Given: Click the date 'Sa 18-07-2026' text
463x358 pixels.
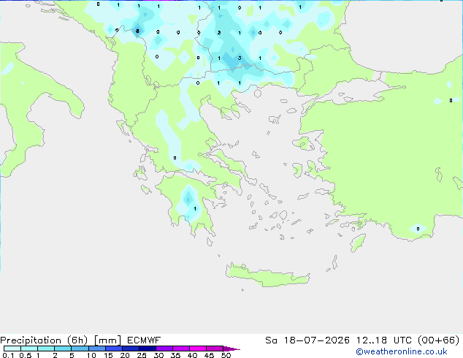Looking at the screenshot, I should pyautogui.click(x=307, y=340).
